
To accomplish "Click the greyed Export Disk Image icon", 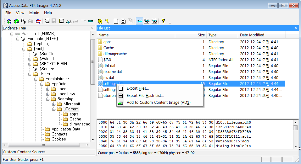I will 54,21.
